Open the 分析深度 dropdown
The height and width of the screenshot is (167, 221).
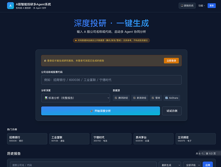click(76, 98)
